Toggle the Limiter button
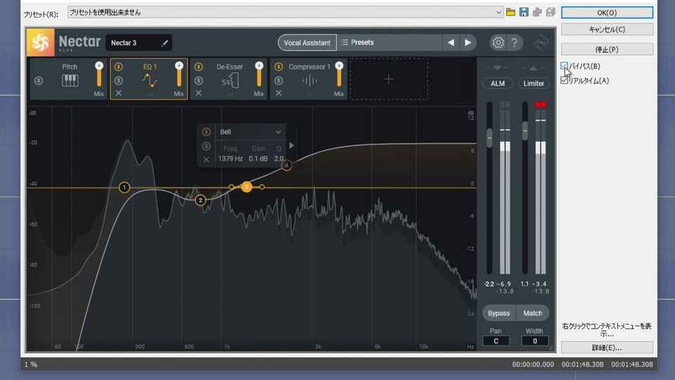This screenshot has width=675, height=380. tap(534, 83)
